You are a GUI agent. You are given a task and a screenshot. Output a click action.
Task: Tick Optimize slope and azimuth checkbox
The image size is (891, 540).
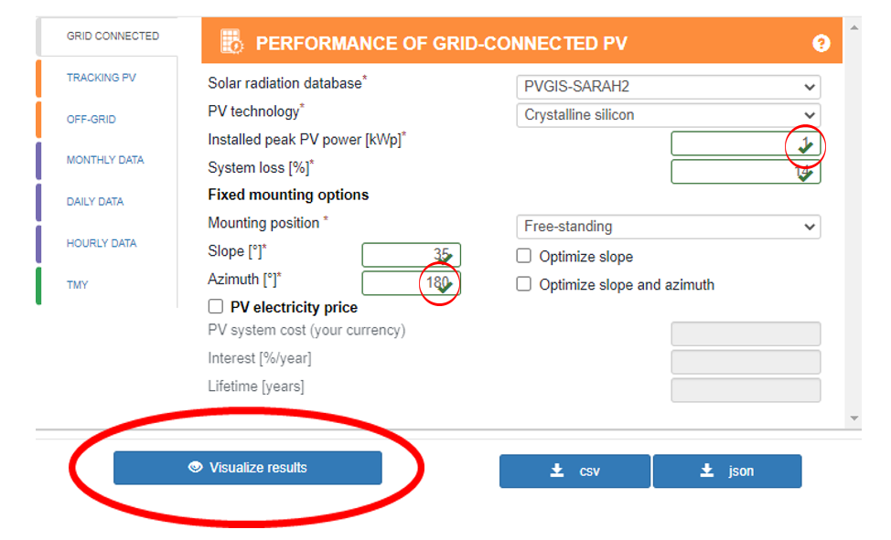coord(524,284)
